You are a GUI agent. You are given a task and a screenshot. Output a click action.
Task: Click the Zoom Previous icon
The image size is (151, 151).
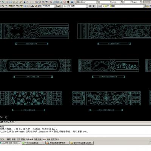click(46, 2)
